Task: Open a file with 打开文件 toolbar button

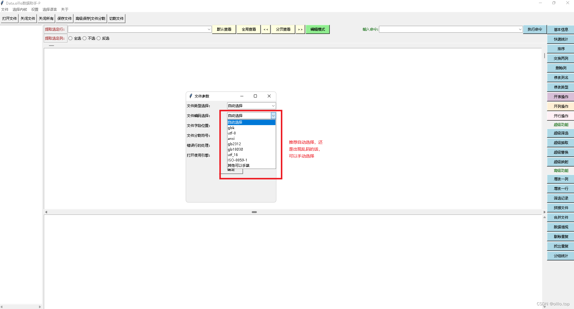Action: [9, 18]
